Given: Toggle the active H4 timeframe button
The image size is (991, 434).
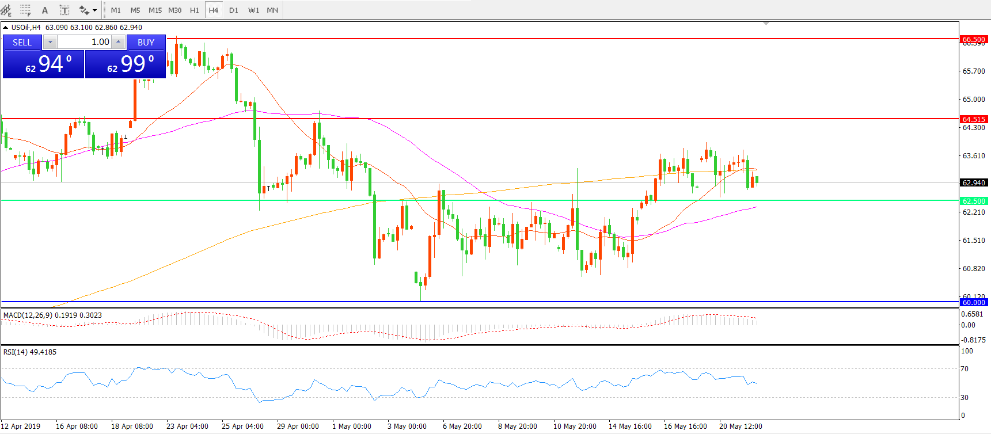Looking at the screenshot, I should coord(214,10).
